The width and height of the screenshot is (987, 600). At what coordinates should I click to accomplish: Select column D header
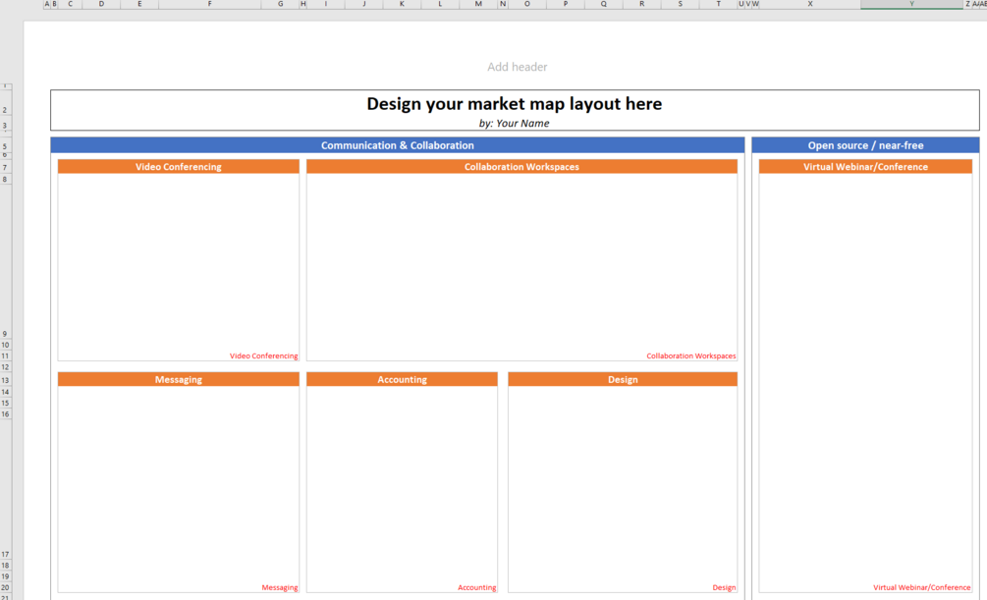pyautogui.click(x=101, y=4)
